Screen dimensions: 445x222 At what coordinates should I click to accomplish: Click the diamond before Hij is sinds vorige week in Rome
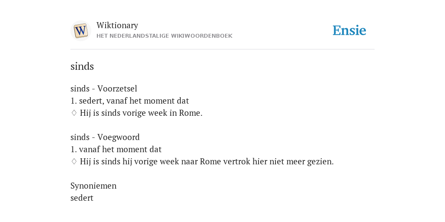[74, 113]
